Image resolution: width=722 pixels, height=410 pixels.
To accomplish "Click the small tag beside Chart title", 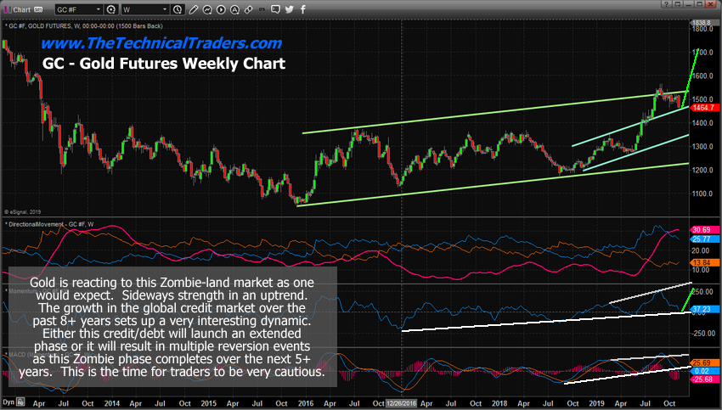I will [38, 9].
